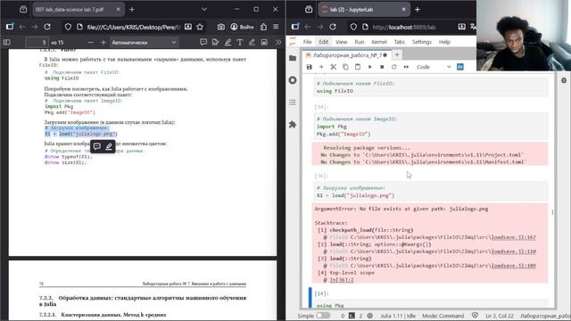Open JupyterLab Kernel menu
This screenshot has height=321, width=571.
click(378, 42)
